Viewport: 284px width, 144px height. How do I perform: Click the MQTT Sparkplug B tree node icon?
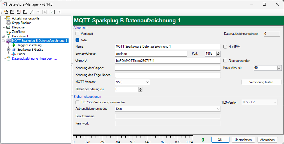point(8,41)
